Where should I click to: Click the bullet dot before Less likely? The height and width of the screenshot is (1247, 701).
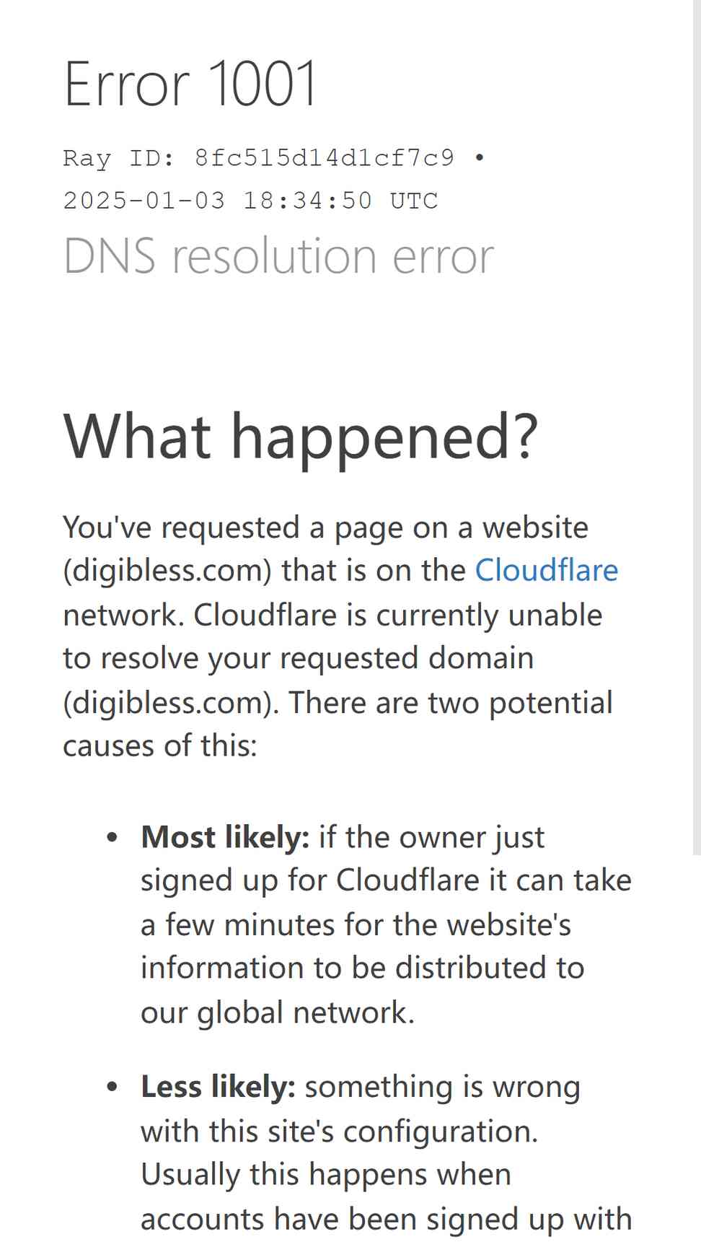click(x=112, y=1087)
